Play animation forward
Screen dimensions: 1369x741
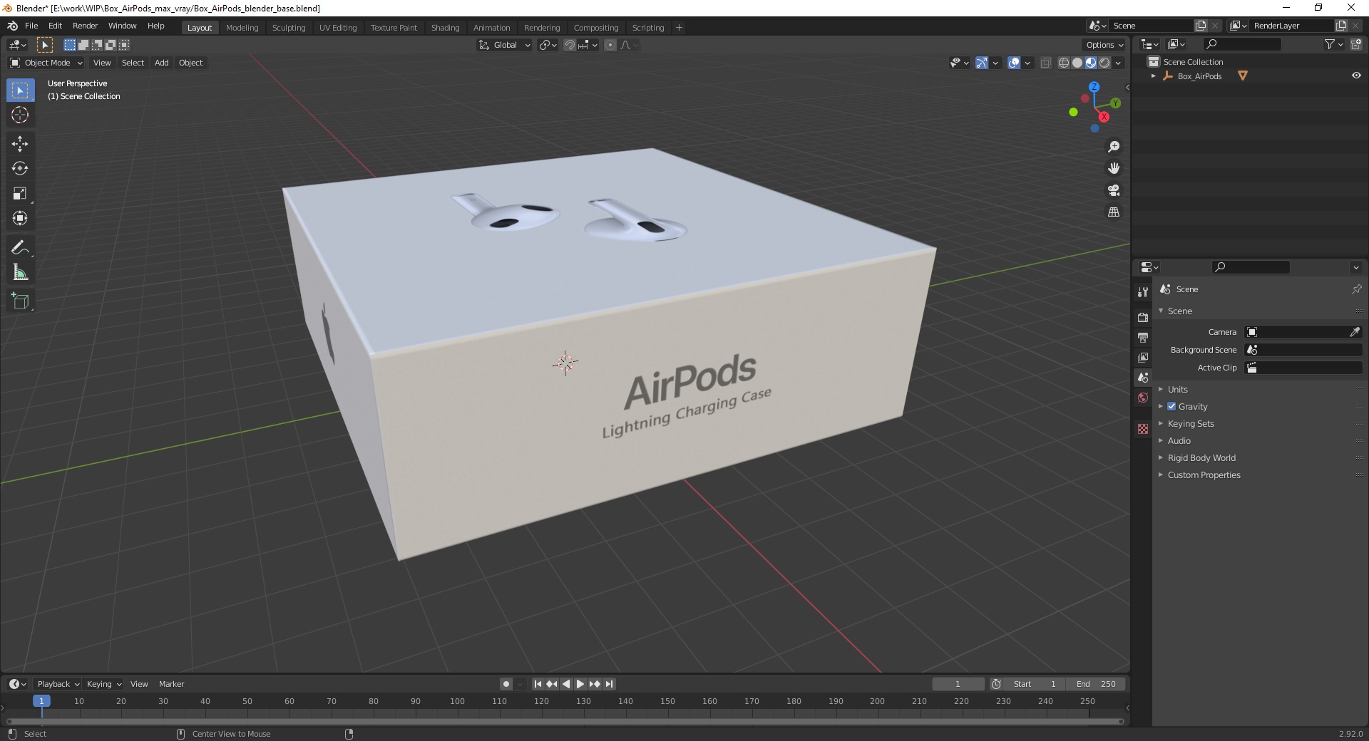coord(580,684)
